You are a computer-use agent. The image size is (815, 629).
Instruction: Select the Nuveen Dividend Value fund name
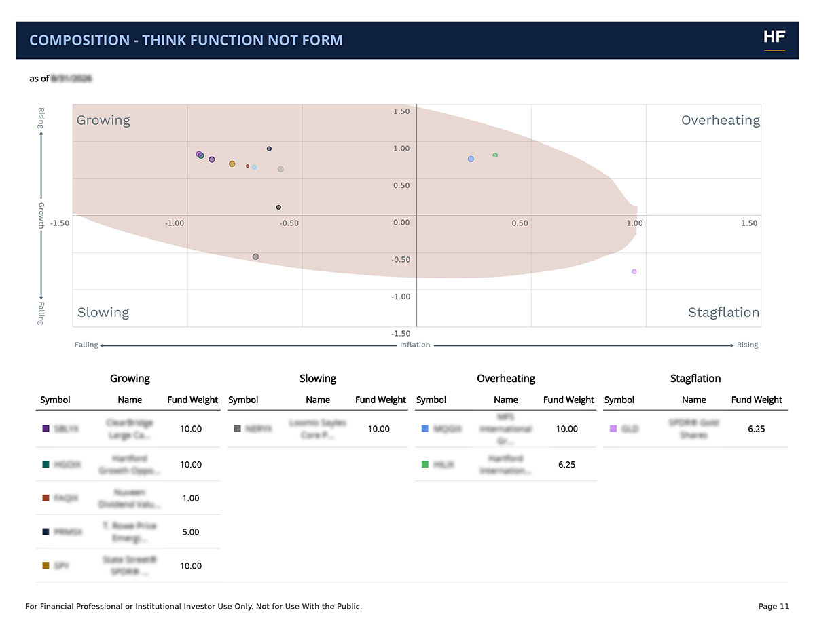pyautogui.click(x=130, y=498)
